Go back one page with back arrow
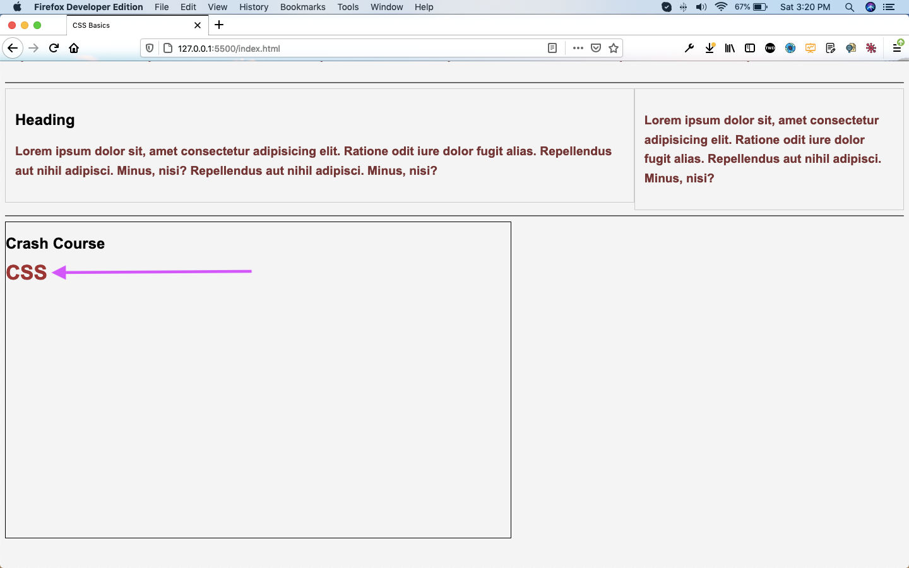 coord(13,48)
